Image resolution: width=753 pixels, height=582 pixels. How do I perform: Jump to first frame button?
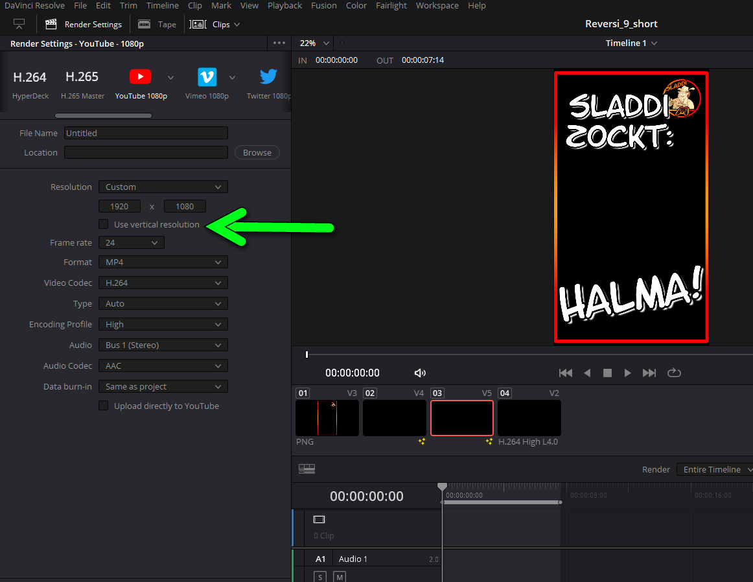tap(566, 373)
